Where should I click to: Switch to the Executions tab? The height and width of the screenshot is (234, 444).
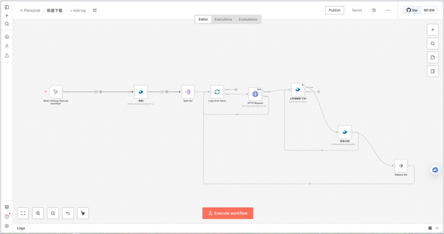223,19
